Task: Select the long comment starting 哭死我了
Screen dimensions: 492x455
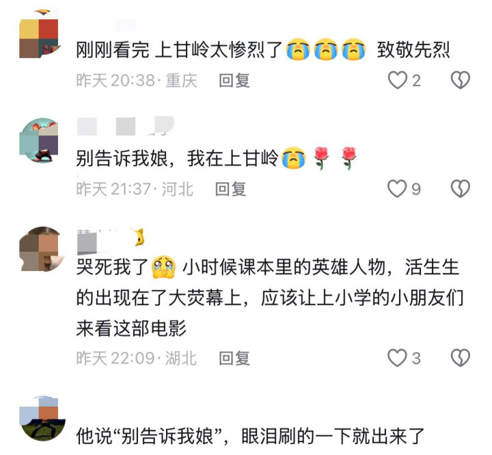Action: click(270, 298)
